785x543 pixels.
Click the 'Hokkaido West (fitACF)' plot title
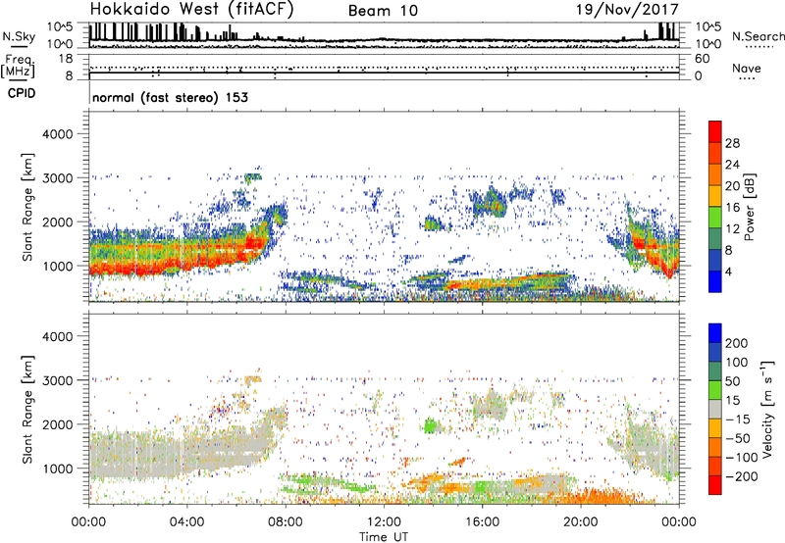(191, 10)
